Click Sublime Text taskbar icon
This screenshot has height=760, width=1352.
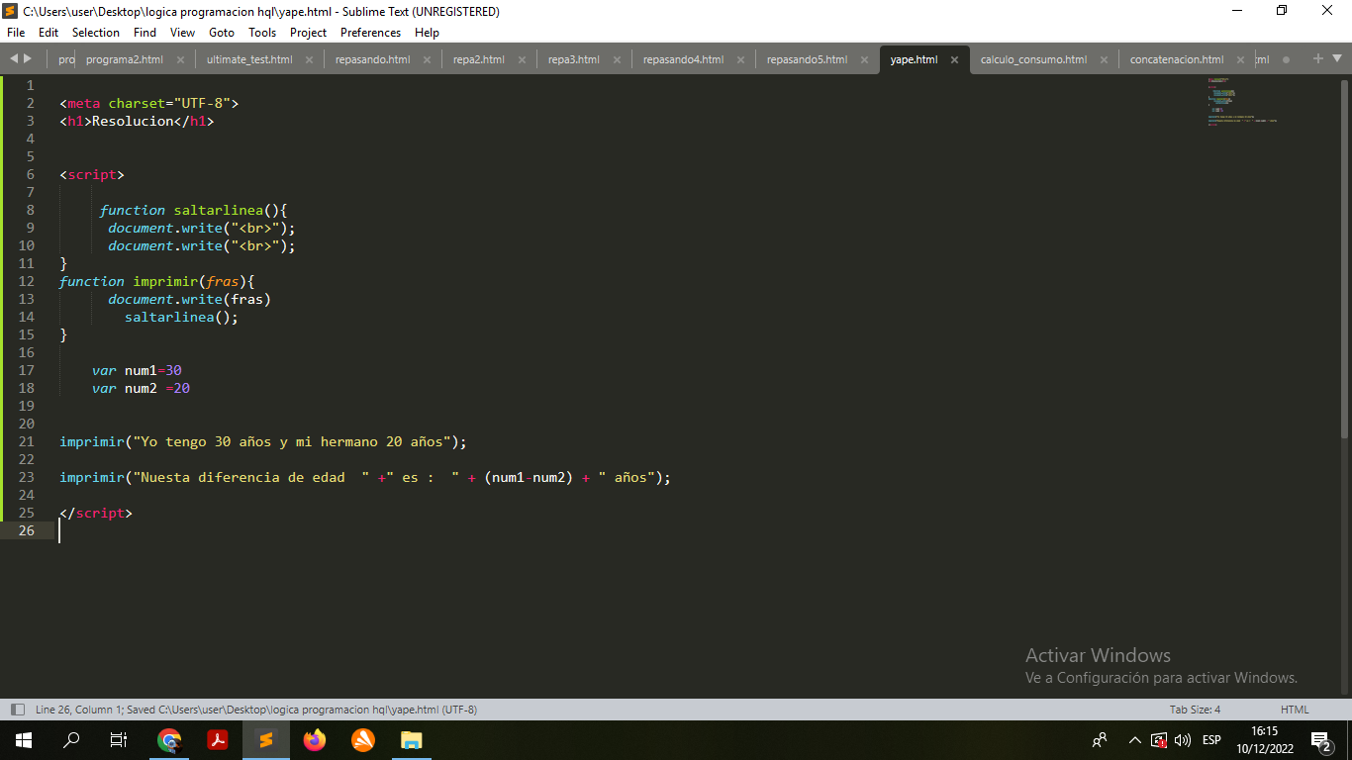(266, 740)
